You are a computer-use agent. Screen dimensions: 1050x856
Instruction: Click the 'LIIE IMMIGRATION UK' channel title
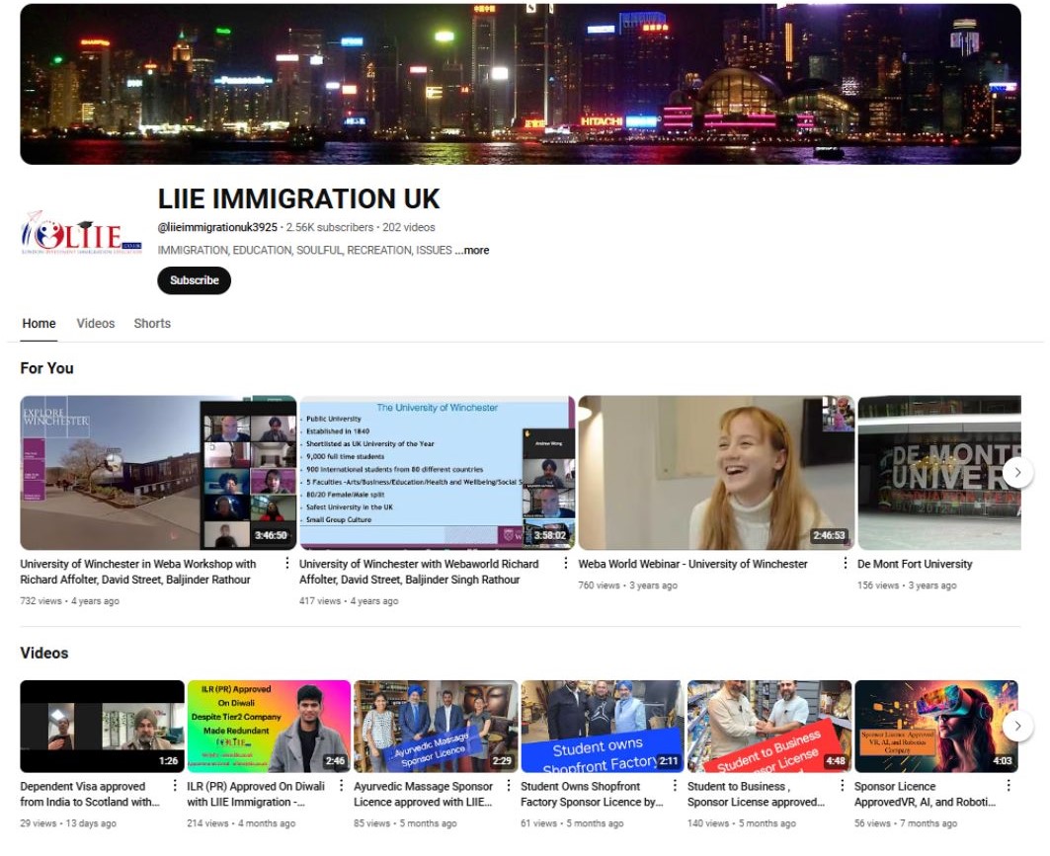[298, 198]
